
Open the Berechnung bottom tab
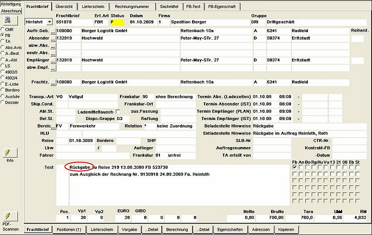click(x=177, y=229)
